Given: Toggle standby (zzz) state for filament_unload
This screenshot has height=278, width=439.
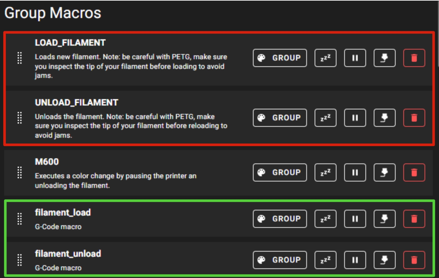Looking at the screenshot, I should [x=325, y=260].
